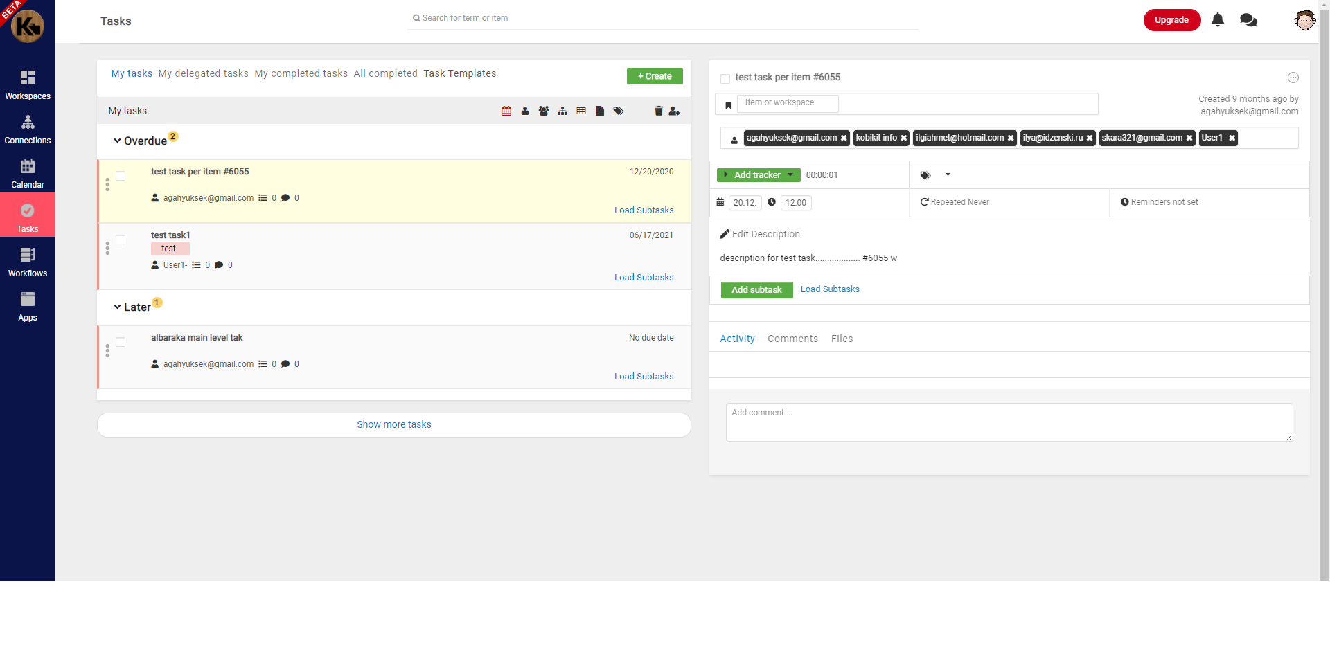
Task: Open Task Templates tab
Action: coord(459,73)
